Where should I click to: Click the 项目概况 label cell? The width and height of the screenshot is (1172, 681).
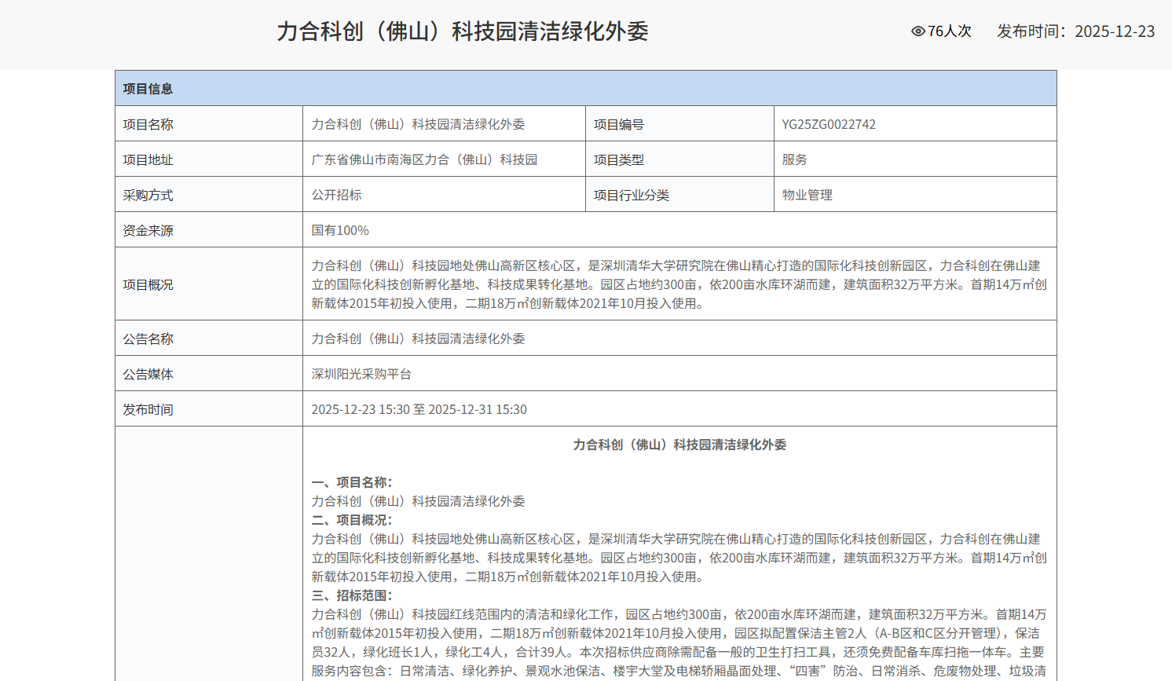pyautogui.click(x=148, y=284)
